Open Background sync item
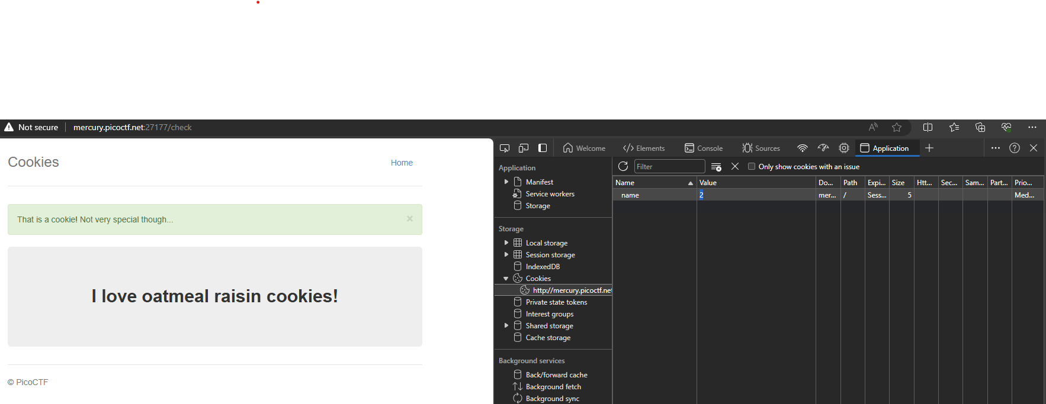 click(552, 399)
